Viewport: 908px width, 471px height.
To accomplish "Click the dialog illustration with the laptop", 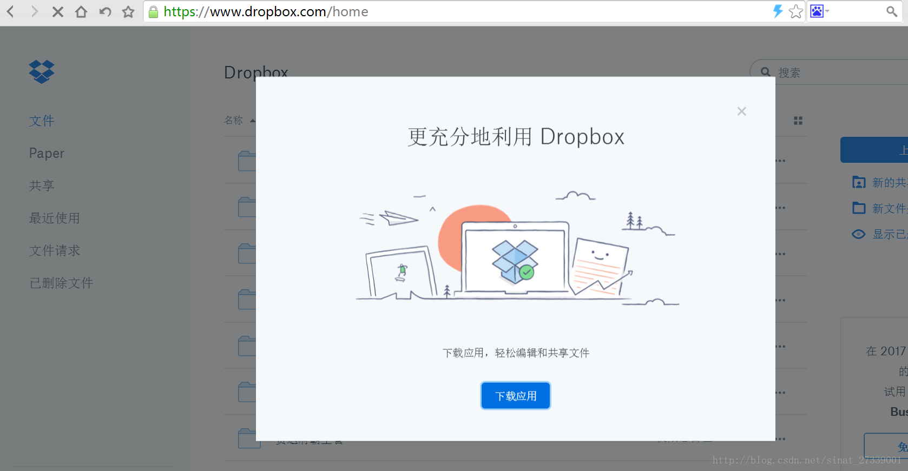I will pos(517,249).
